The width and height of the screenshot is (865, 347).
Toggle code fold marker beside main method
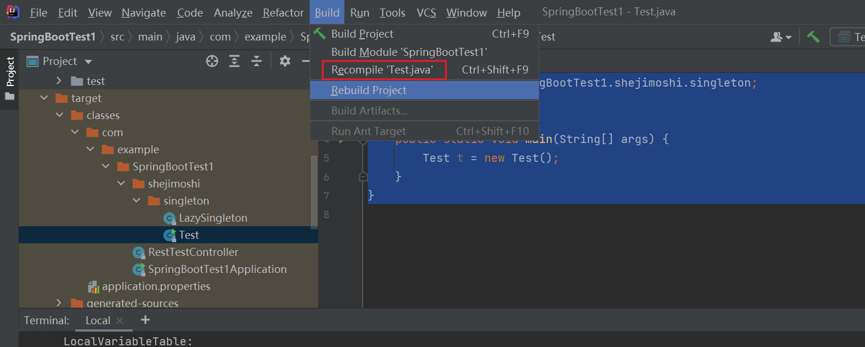363,140
